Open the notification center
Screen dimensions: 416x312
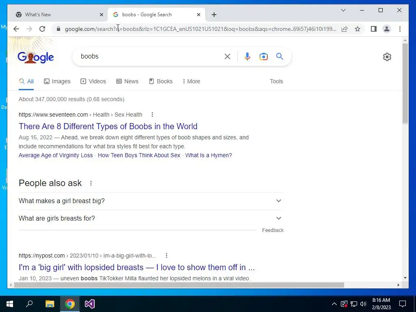pos(403,304)
